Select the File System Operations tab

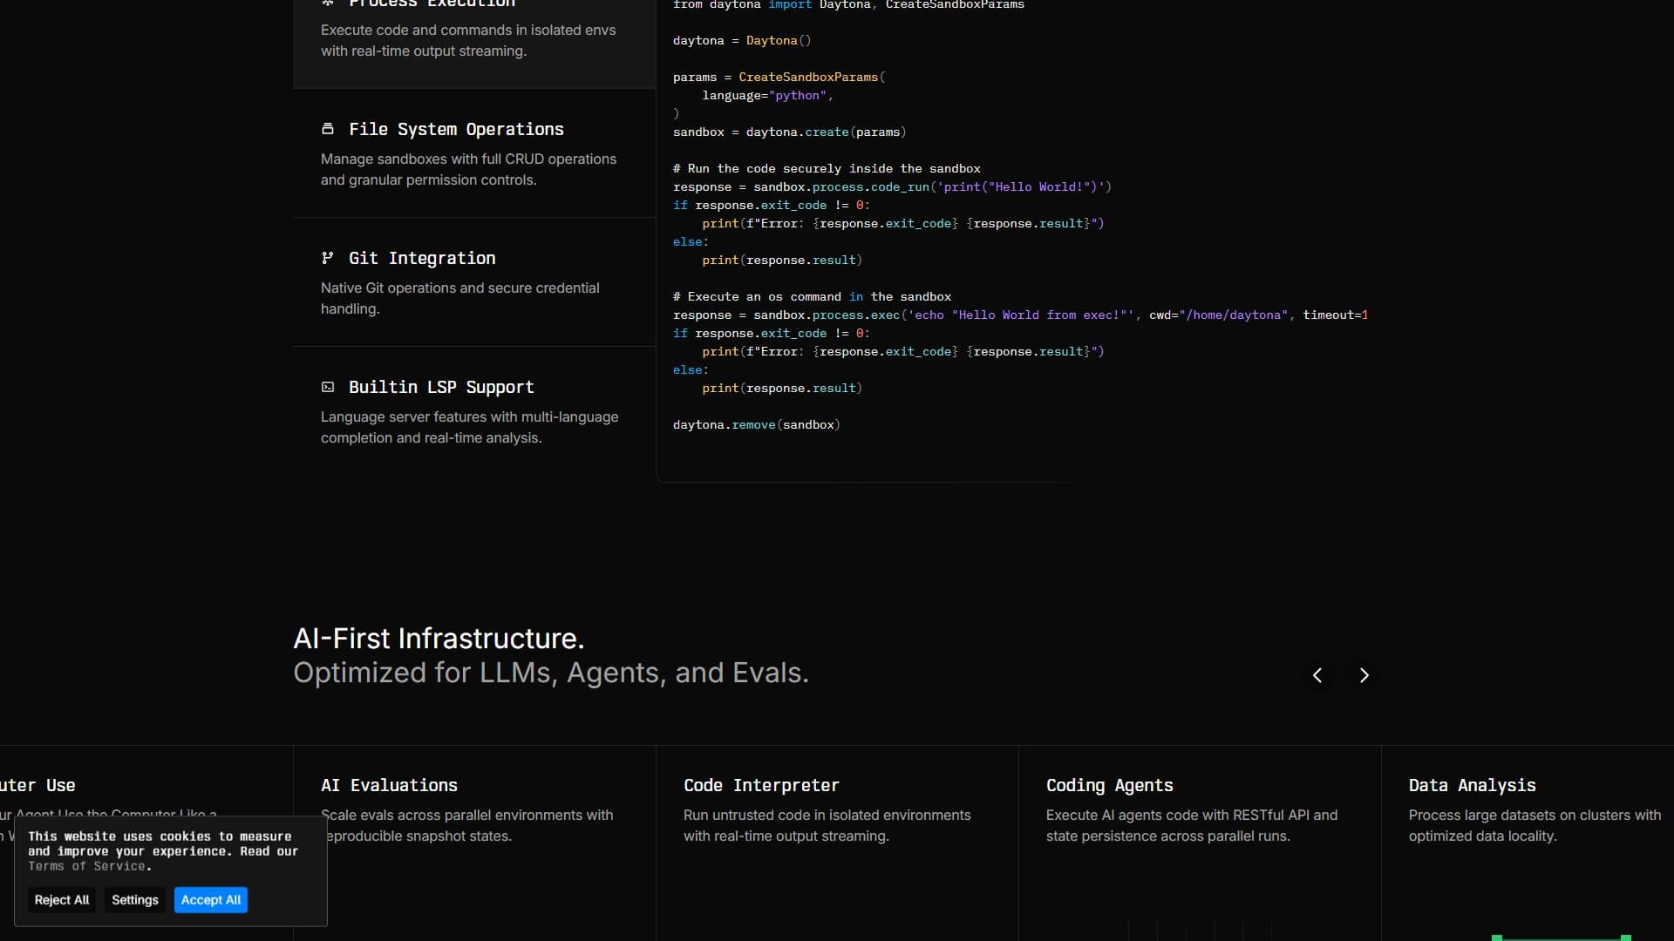click(474, 153)
